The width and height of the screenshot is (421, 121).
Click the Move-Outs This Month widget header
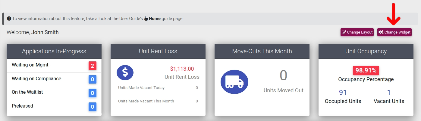[x=262, y=51]
